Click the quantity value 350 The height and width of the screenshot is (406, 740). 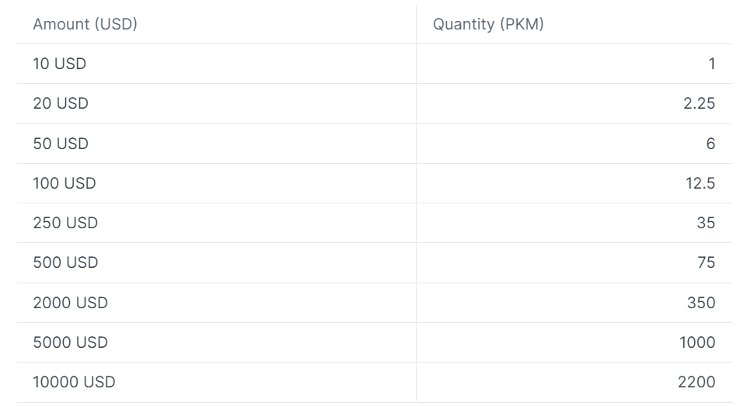[x=701, y=302]
